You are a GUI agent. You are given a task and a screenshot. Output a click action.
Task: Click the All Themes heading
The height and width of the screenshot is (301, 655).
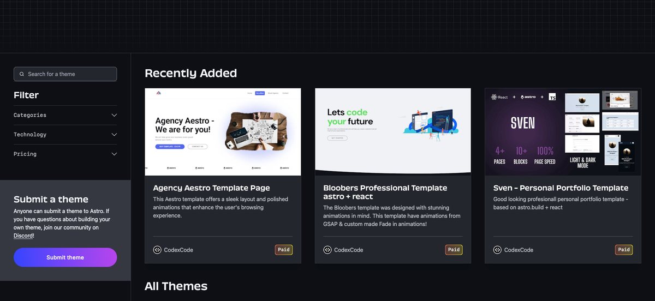(x=176, y=286)
